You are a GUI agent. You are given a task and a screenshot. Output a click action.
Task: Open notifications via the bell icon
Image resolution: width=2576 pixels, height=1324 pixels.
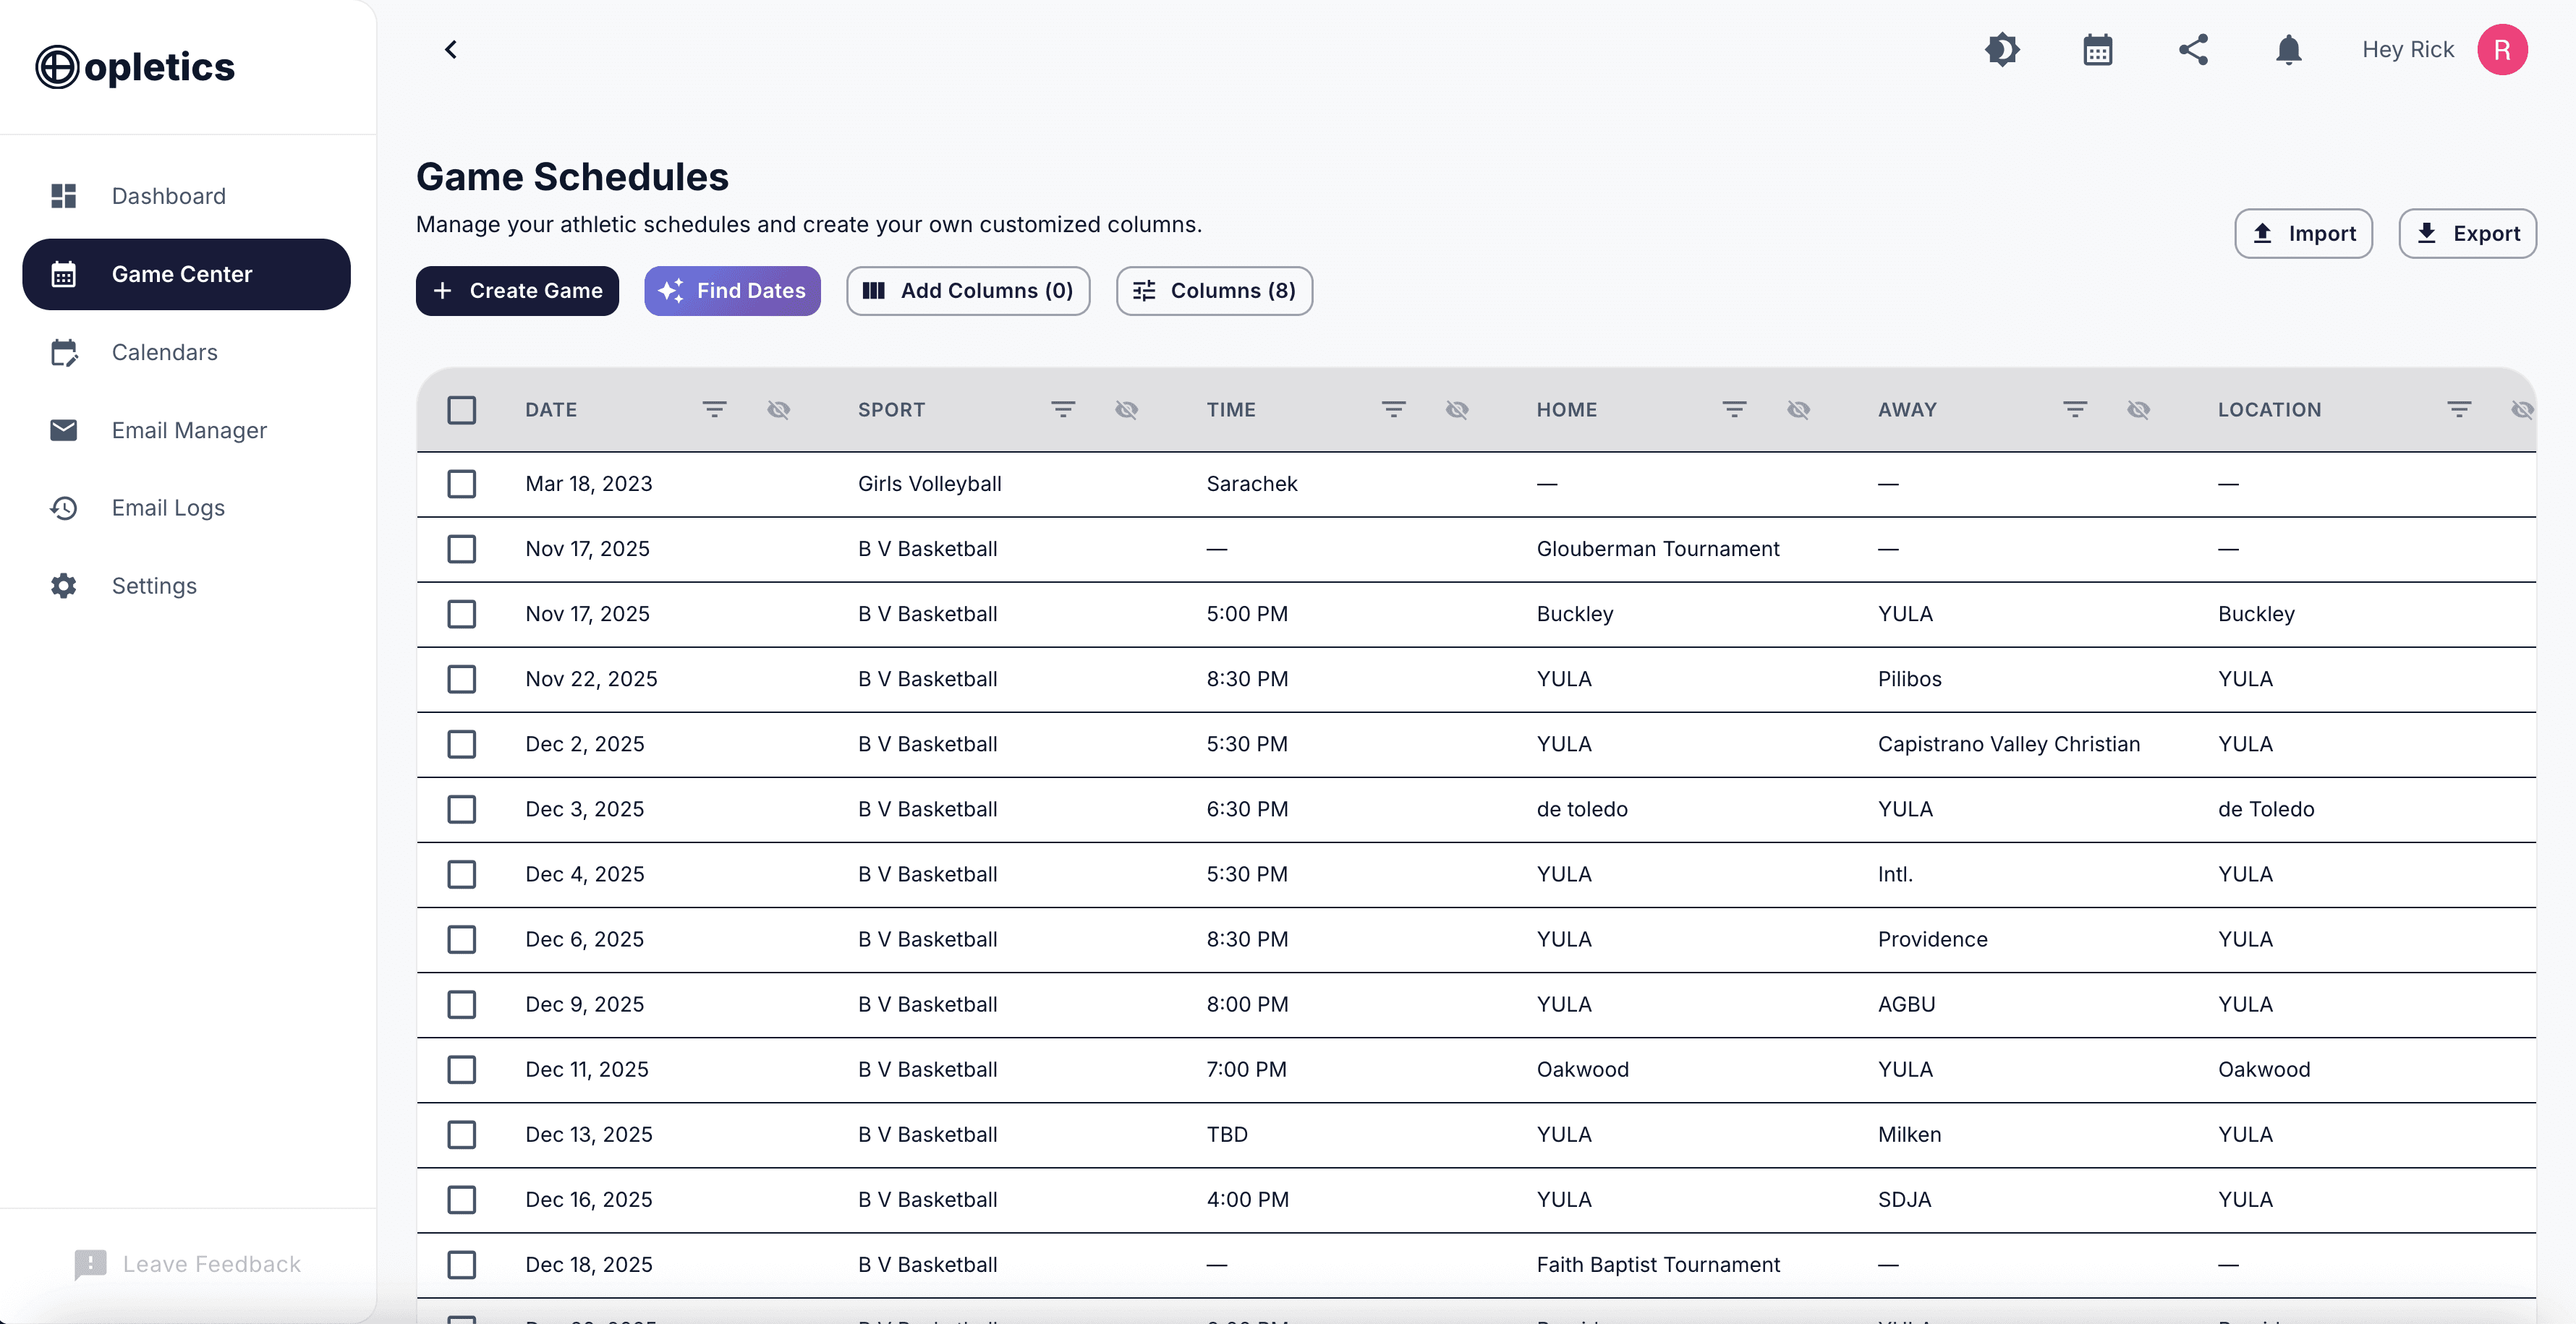click(x=2289, y=49)
